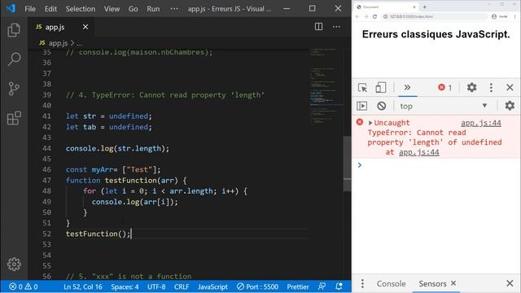Open Console settings gear

[510, 106]
